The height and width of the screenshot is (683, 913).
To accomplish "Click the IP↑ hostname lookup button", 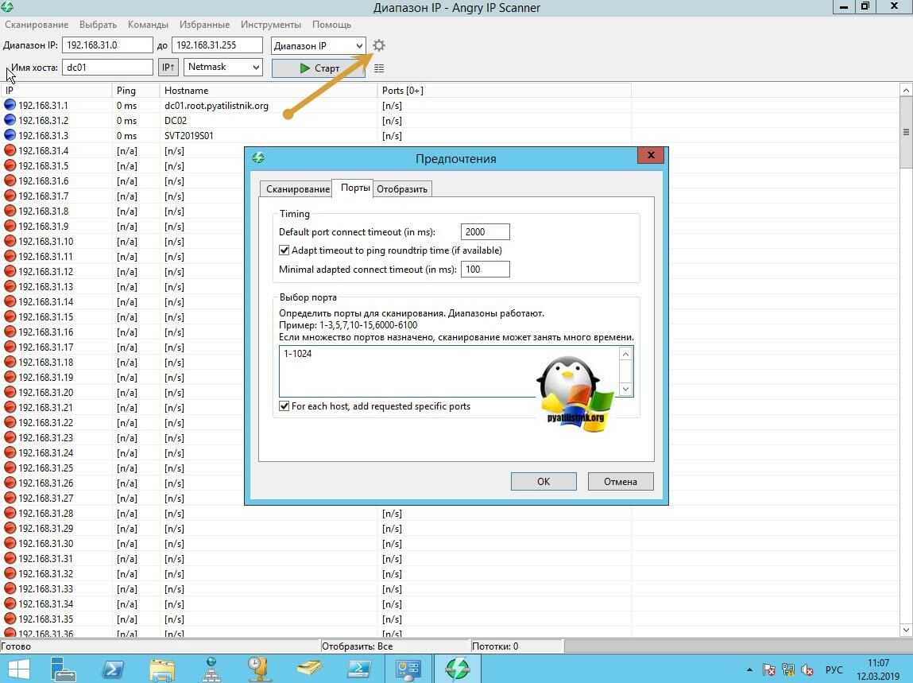I will coord(168,68).
